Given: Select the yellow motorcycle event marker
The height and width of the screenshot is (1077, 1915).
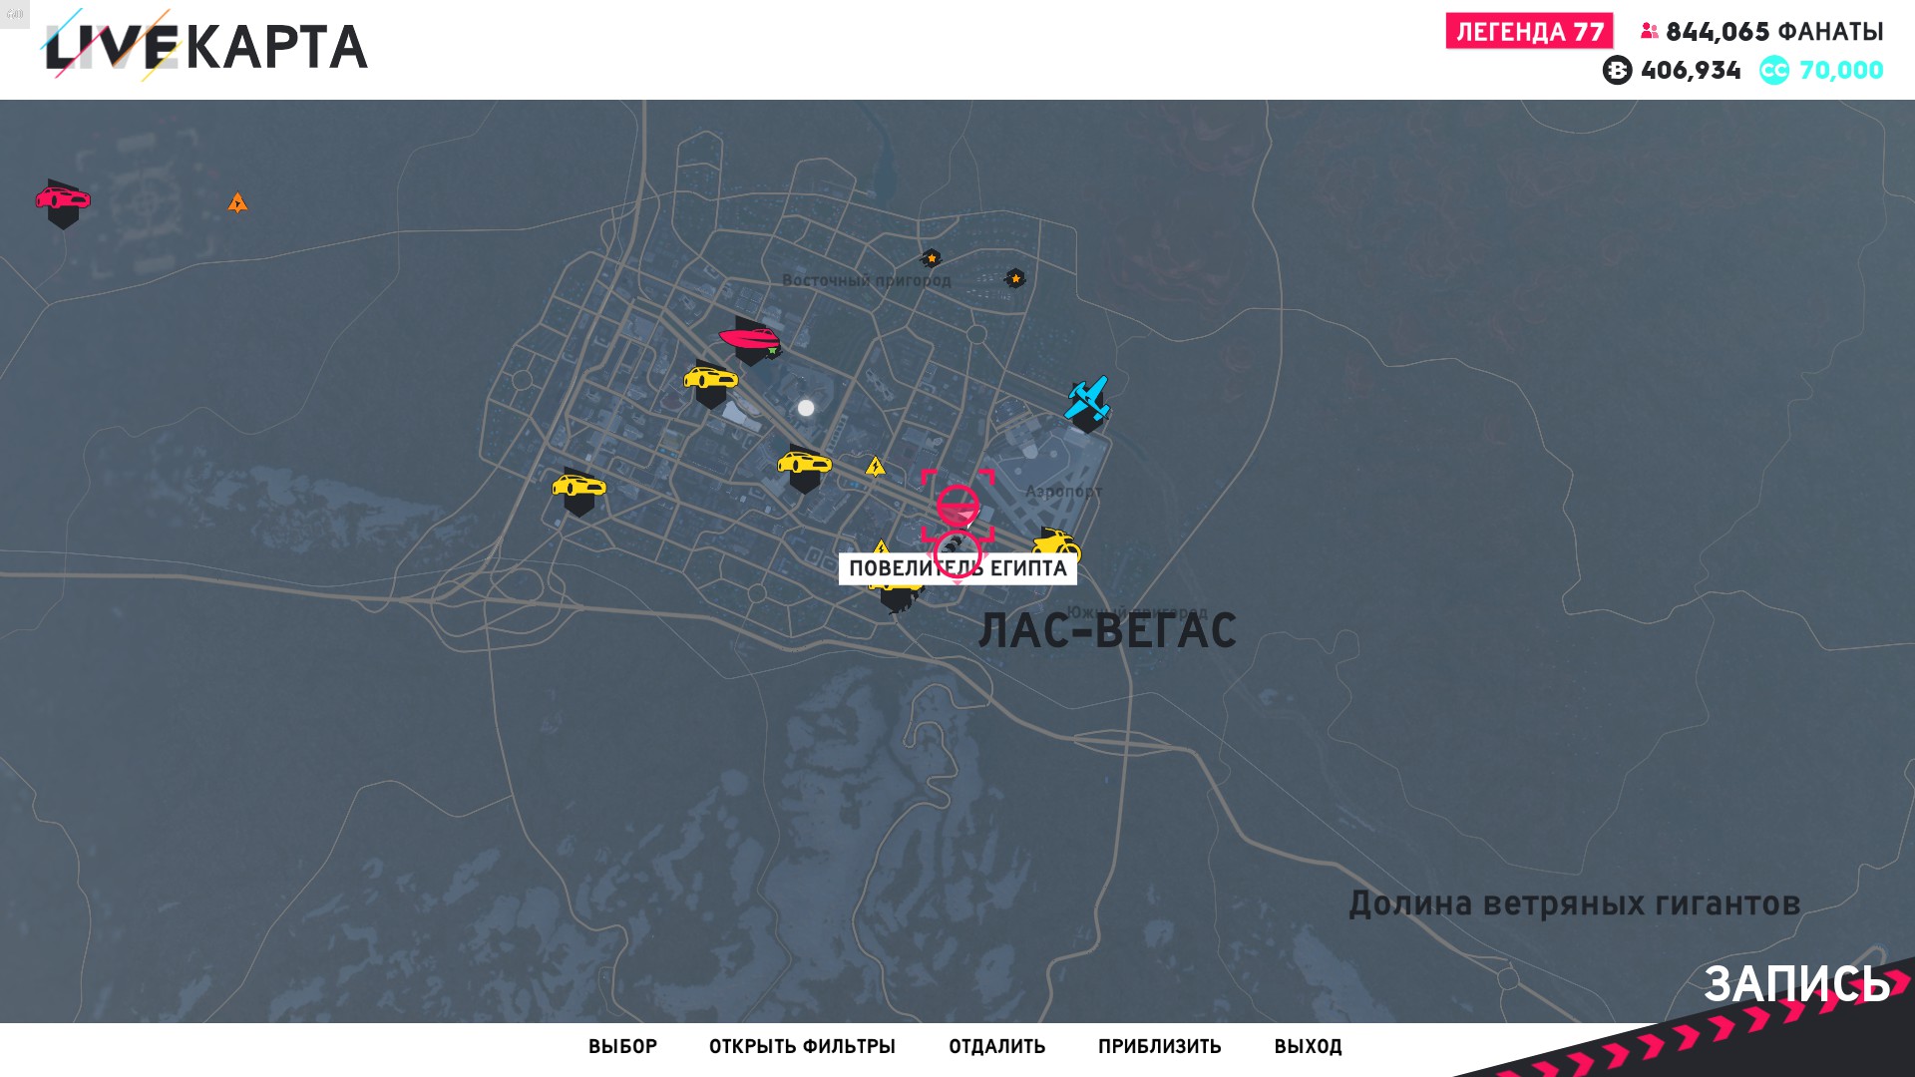Looking at the screenshot, I should click(x=1056, y=546).
